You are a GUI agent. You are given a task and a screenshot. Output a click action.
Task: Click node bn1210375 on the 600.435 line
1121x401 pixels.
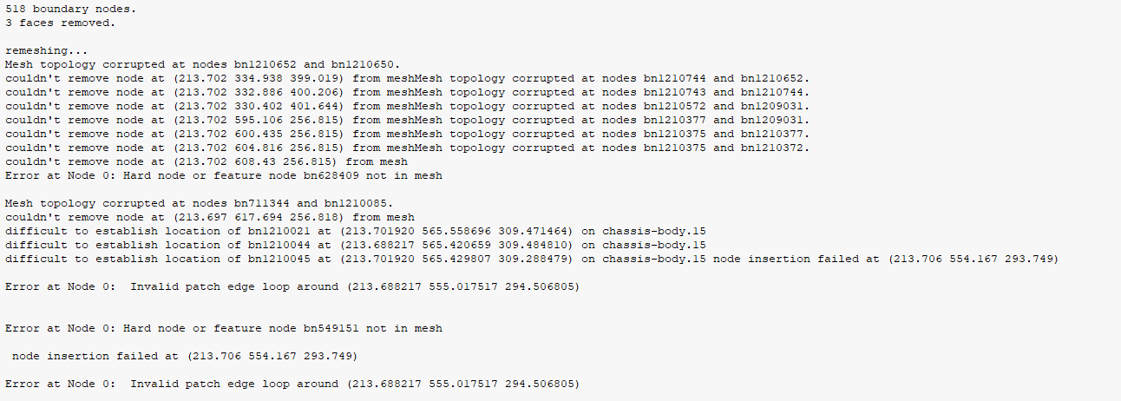674,134
